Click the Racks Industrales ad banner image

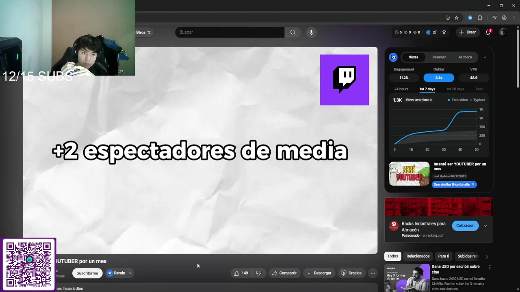coord(439,207)
